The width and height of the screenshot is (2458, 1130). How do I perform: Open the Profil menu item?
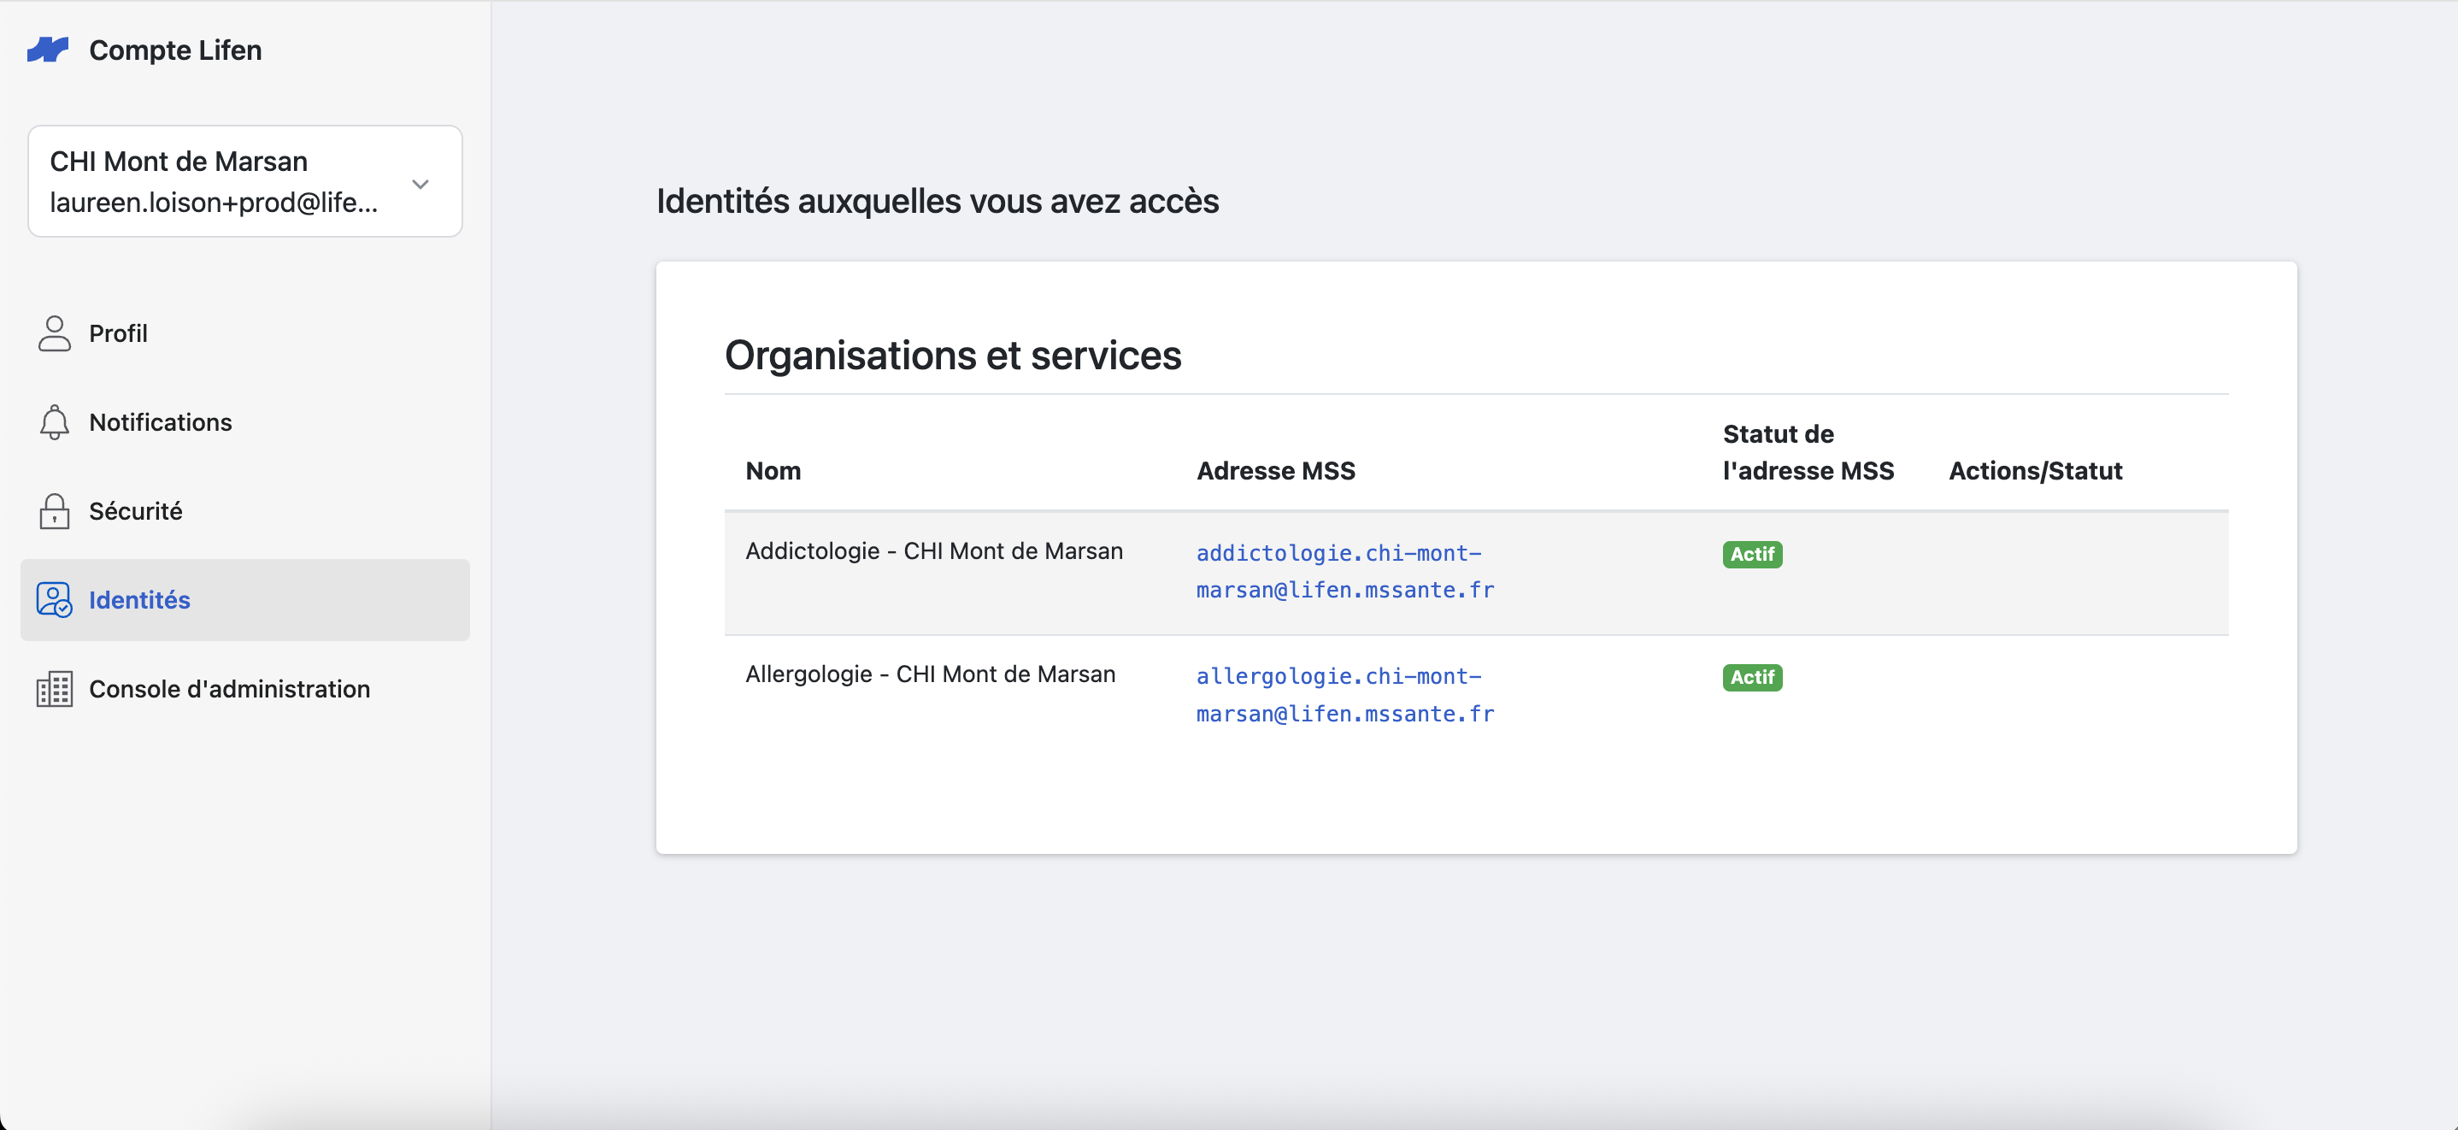pos(245,334)
